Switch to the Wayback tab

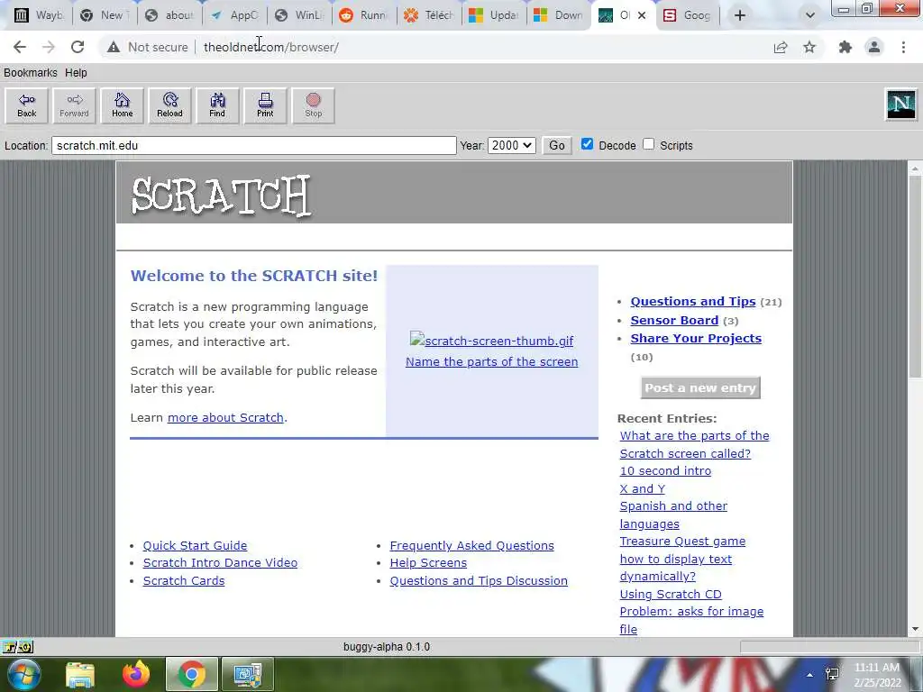point(39,15)
